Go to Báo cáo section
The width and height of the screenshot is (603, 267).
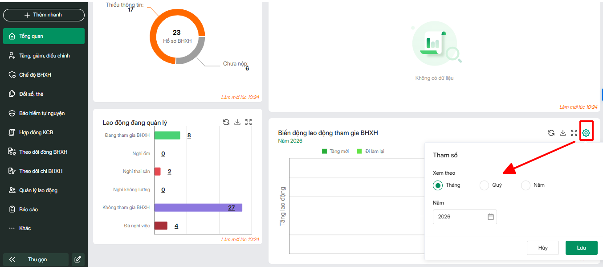pyautogui.click(x=29, y=209)
